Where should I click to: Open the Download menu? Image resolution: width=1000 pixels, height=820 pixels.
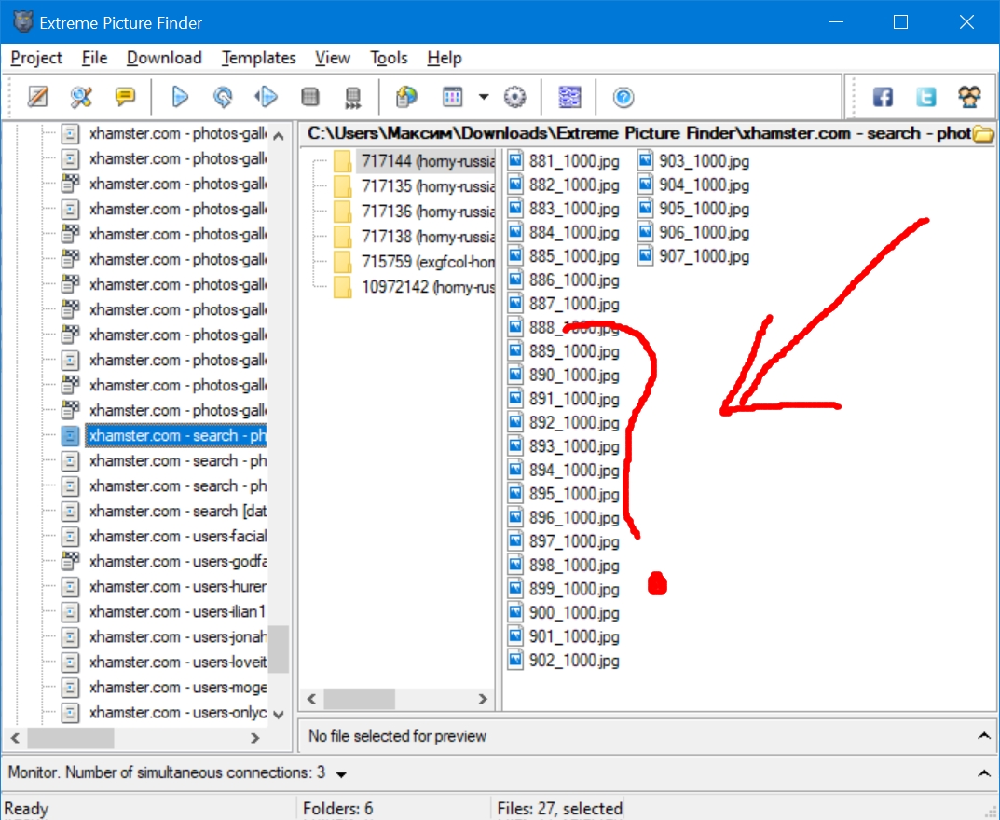click(164, 58)
